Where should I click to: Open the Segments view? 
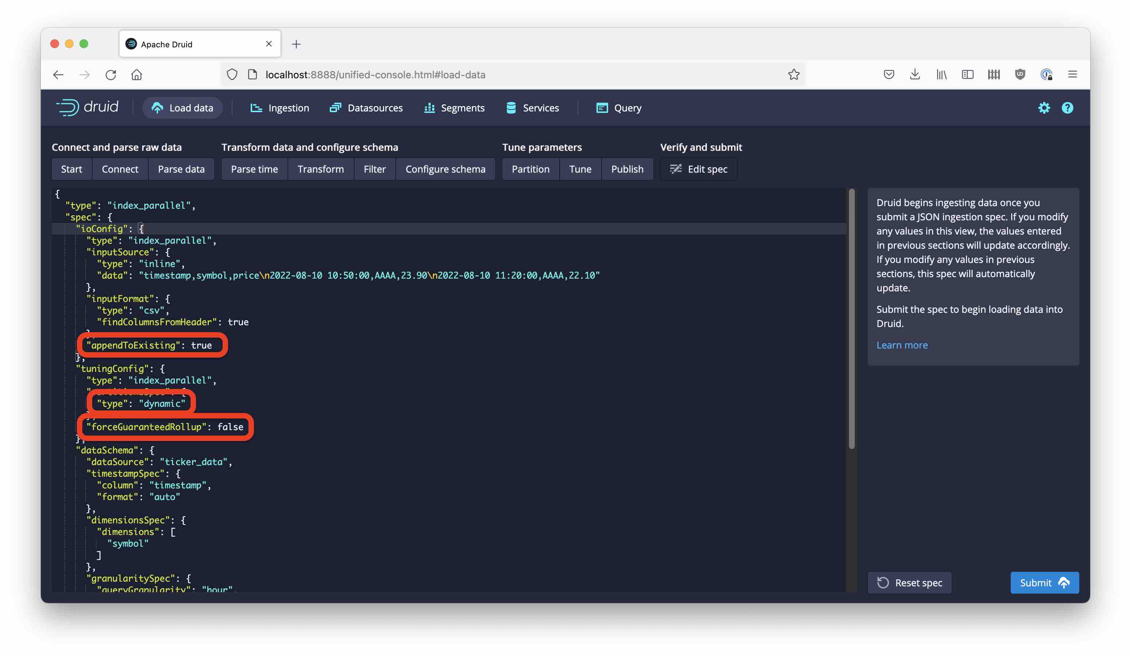tap(454, 108)
